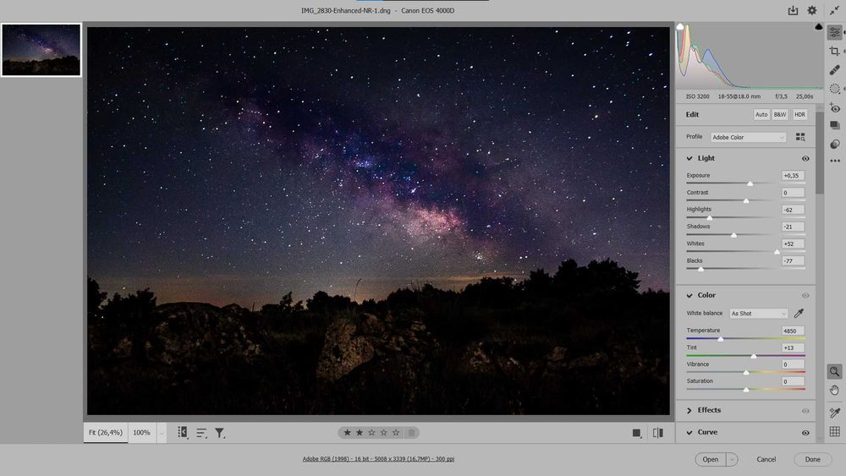Select the Milky Way filmstrip thumbnail
Viewport: 846px width, 476px height.
(41, 50)
